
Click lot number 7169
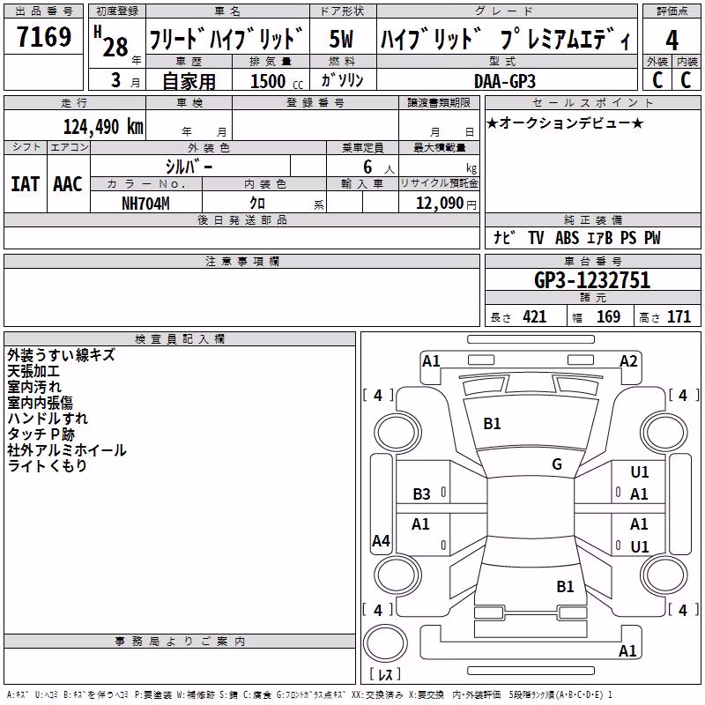(44, 36)
